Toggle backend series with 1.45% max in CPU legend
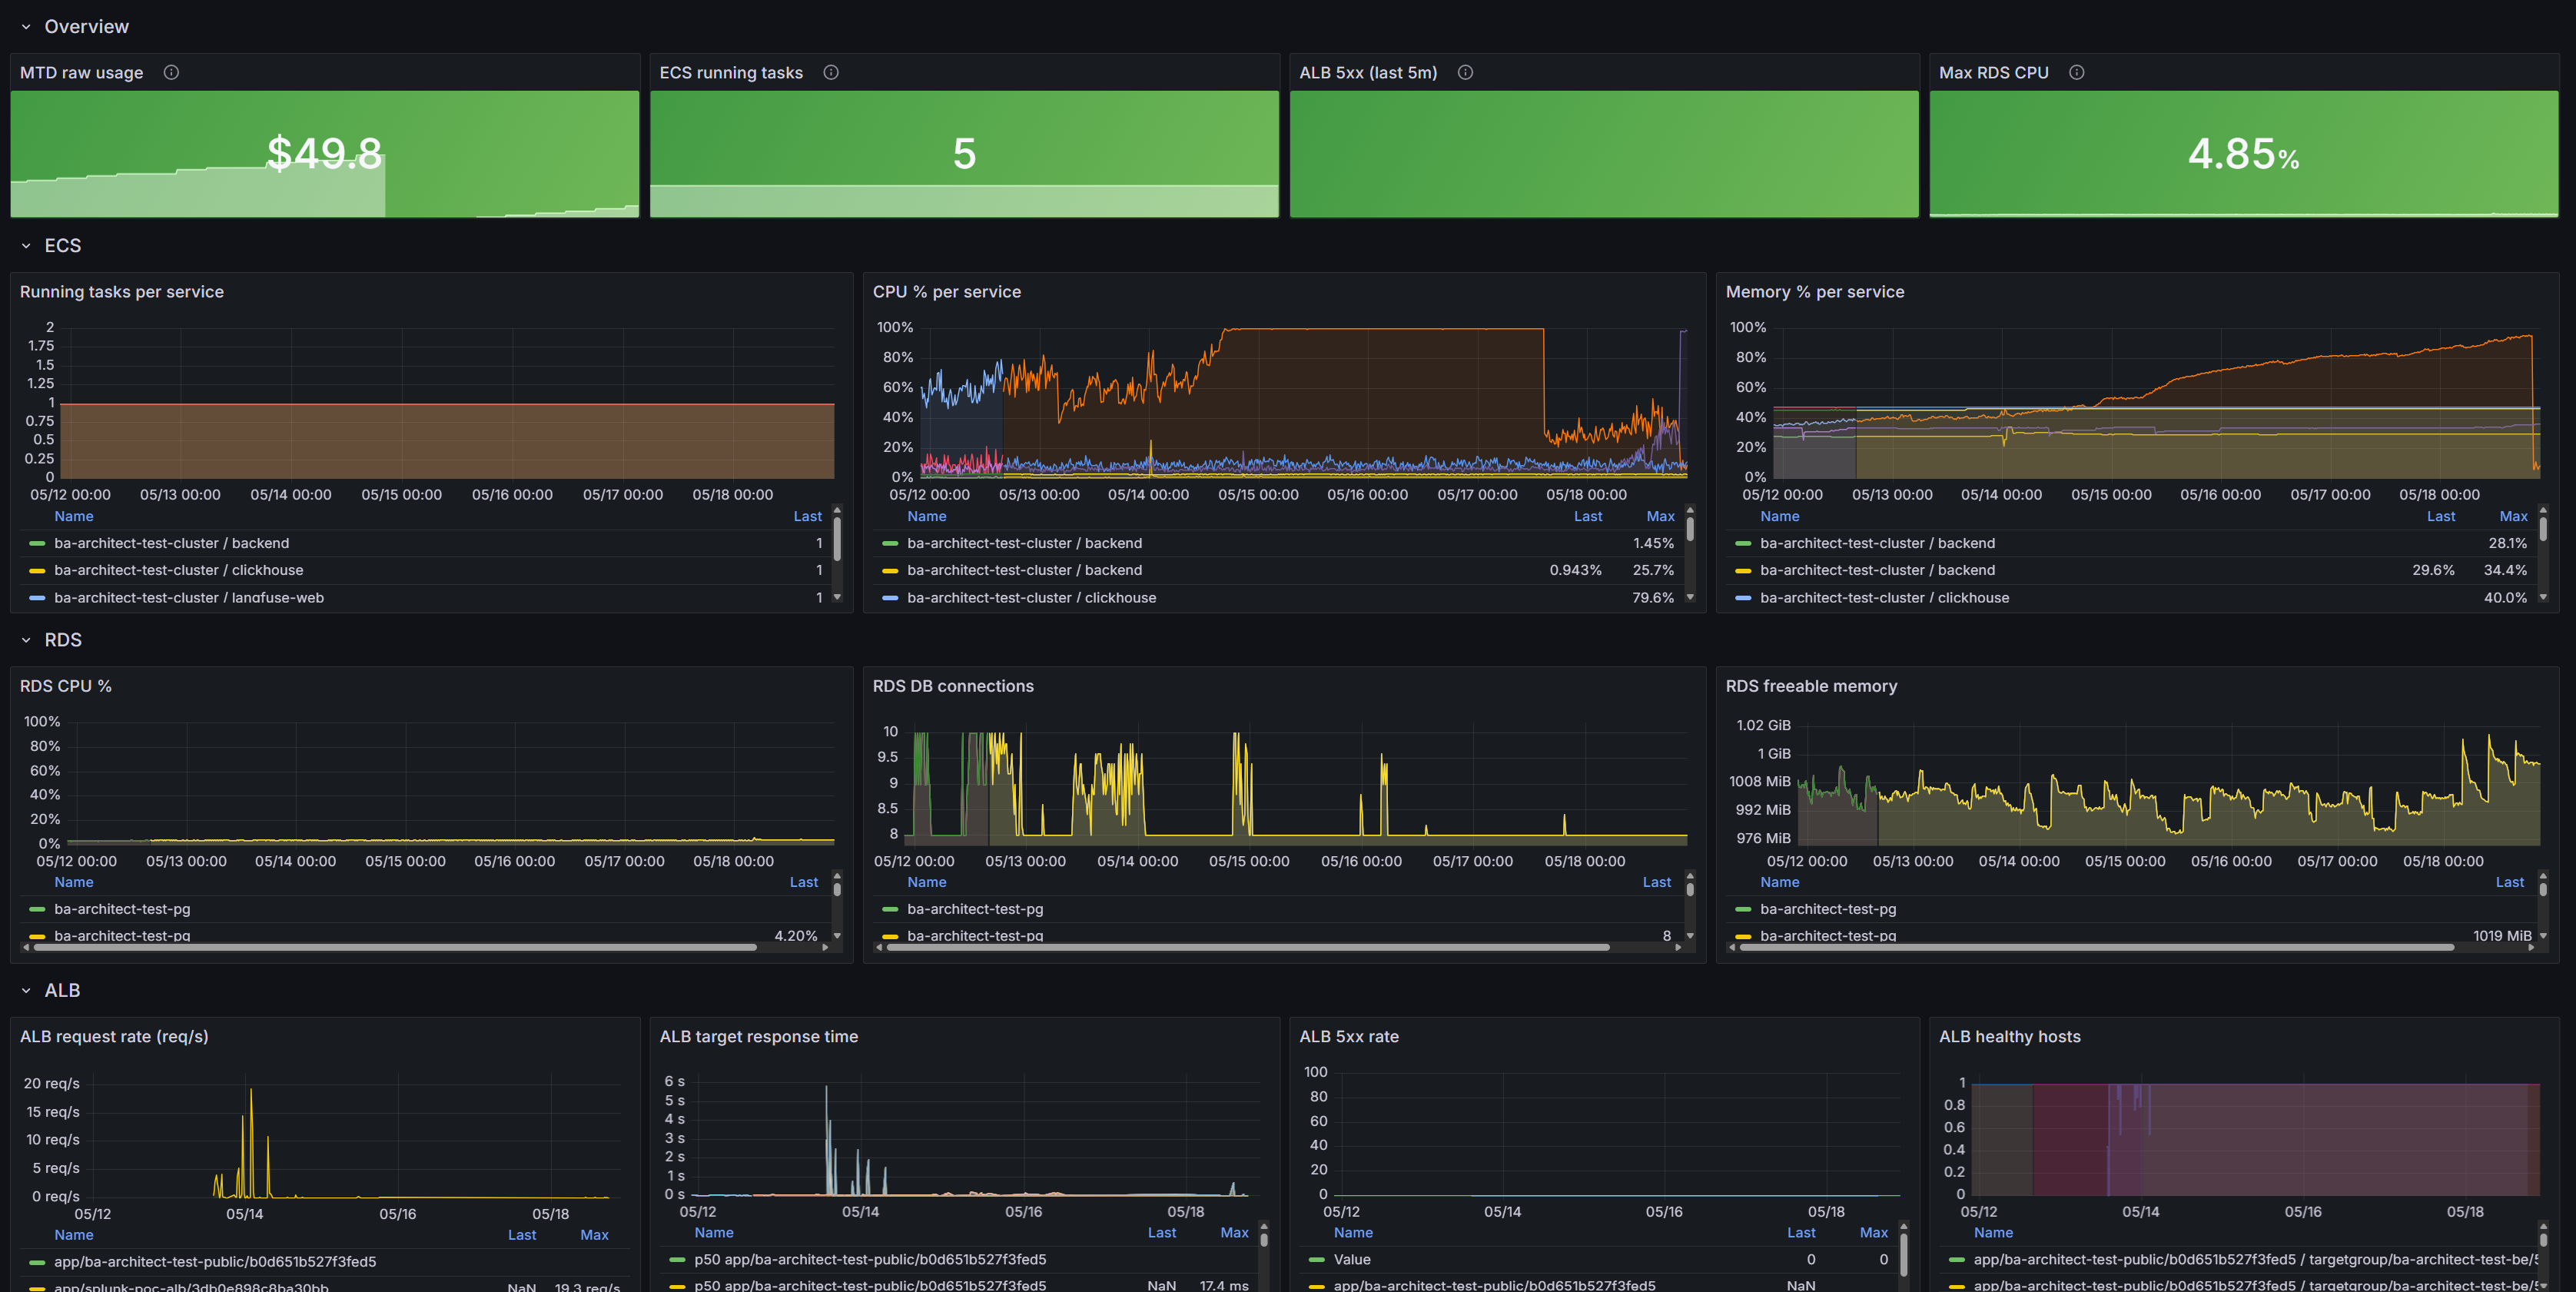Image resolution: width=2576 pixels, height=1292 pixels. [x=1024, y=543]
